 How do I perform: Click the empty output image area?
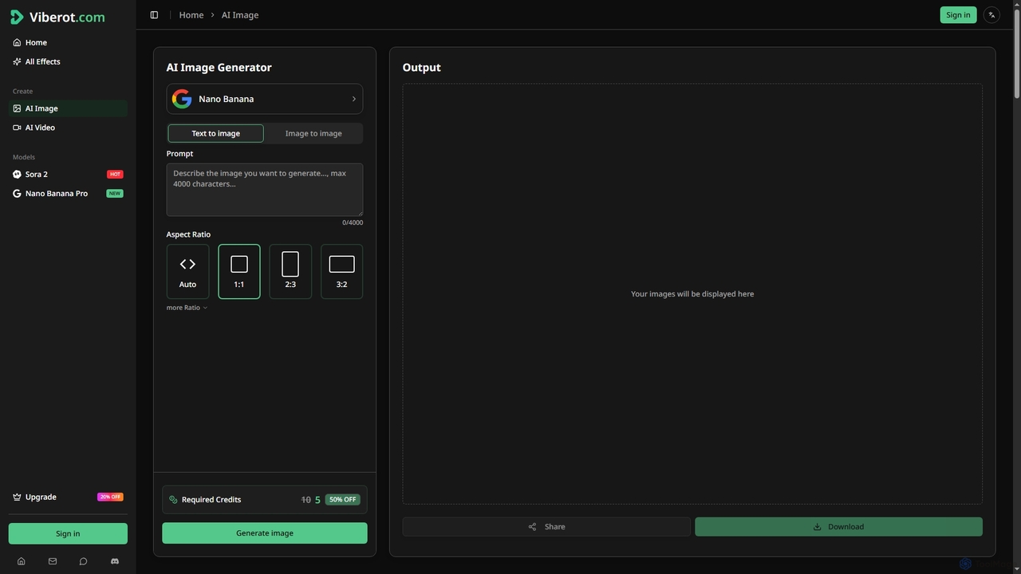point(692,294)
